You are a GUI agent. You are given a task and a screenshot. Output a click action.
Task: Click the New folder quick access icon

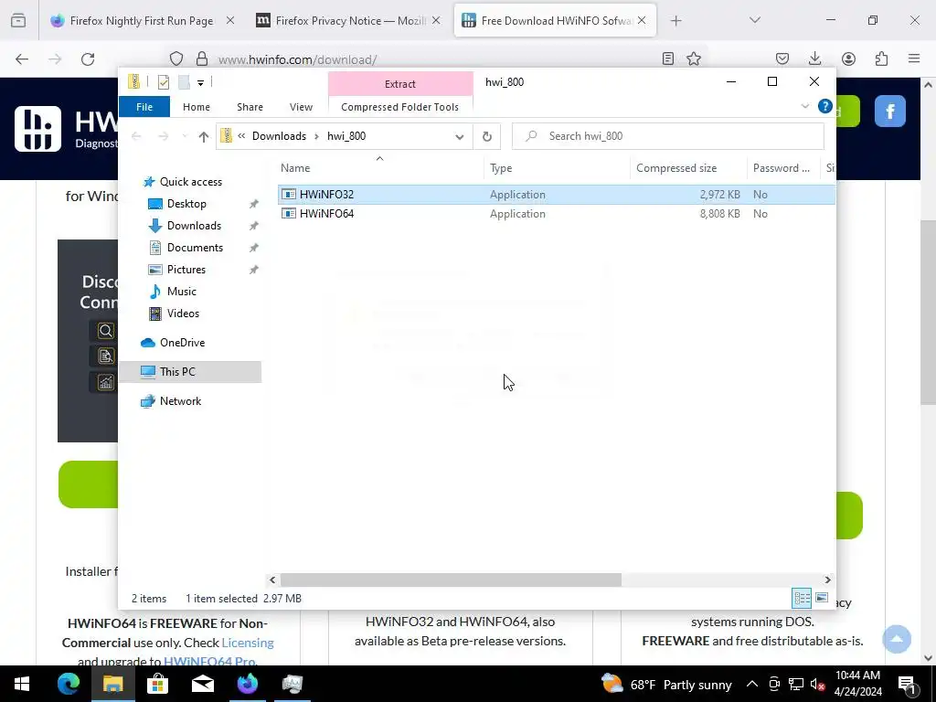tap(184, 82)
